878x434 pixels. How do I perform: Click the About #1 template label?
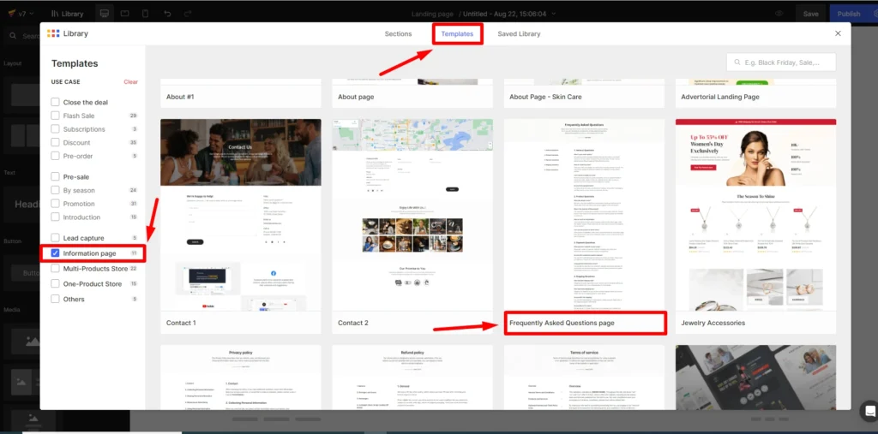(x=180, y=97)
